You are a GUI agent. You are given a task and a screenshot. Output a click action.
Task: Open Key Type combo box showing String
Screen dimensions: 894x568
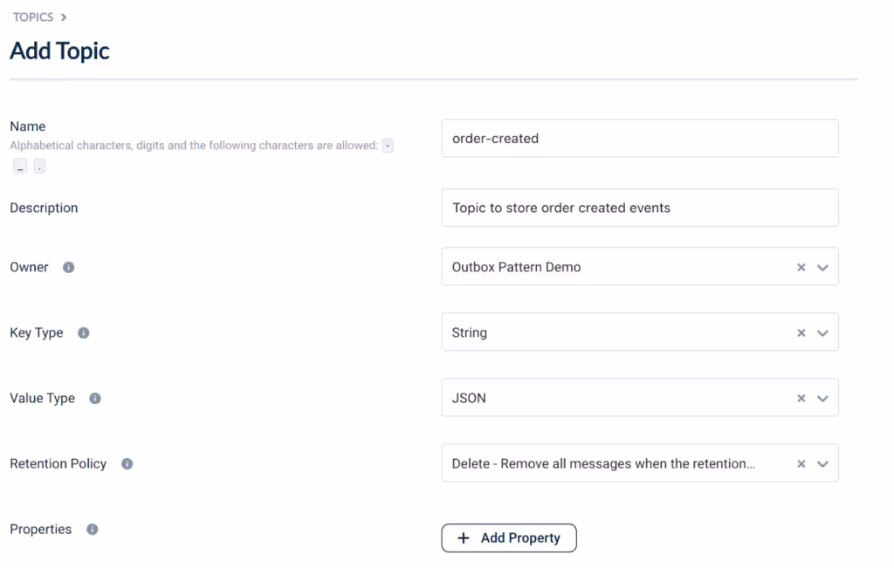tap(640, 332)
